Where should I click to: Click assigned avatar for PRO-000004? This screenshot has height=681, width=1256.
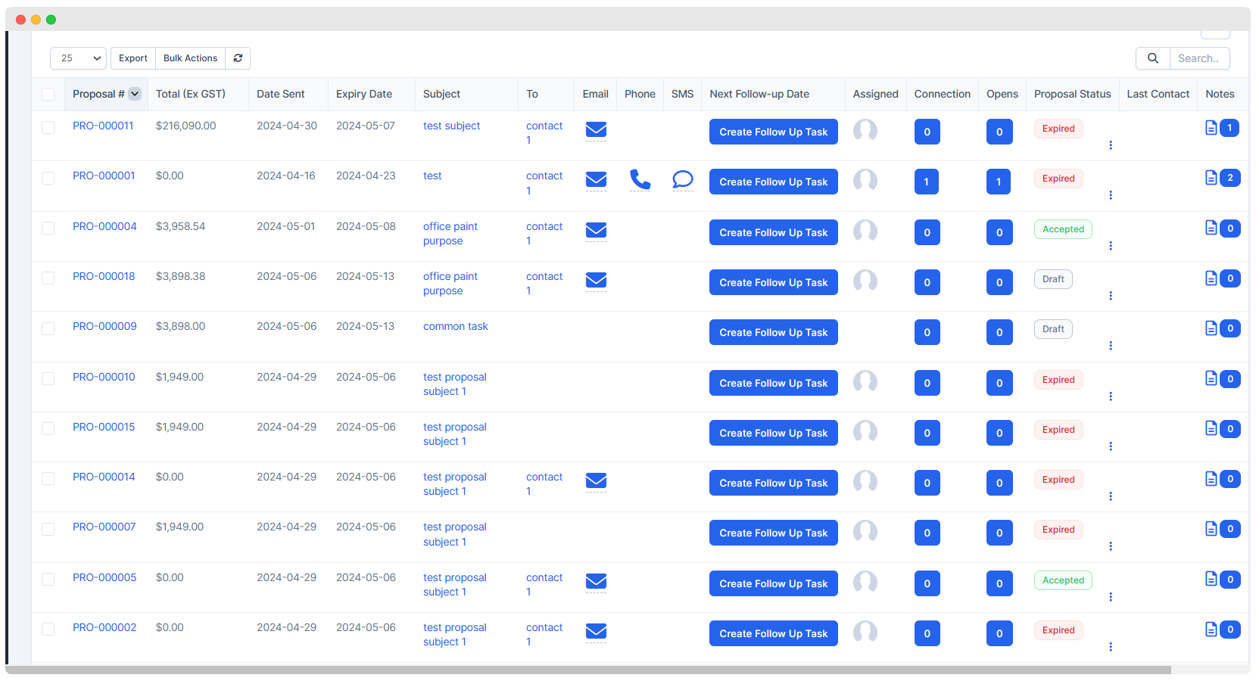(865, 232)
